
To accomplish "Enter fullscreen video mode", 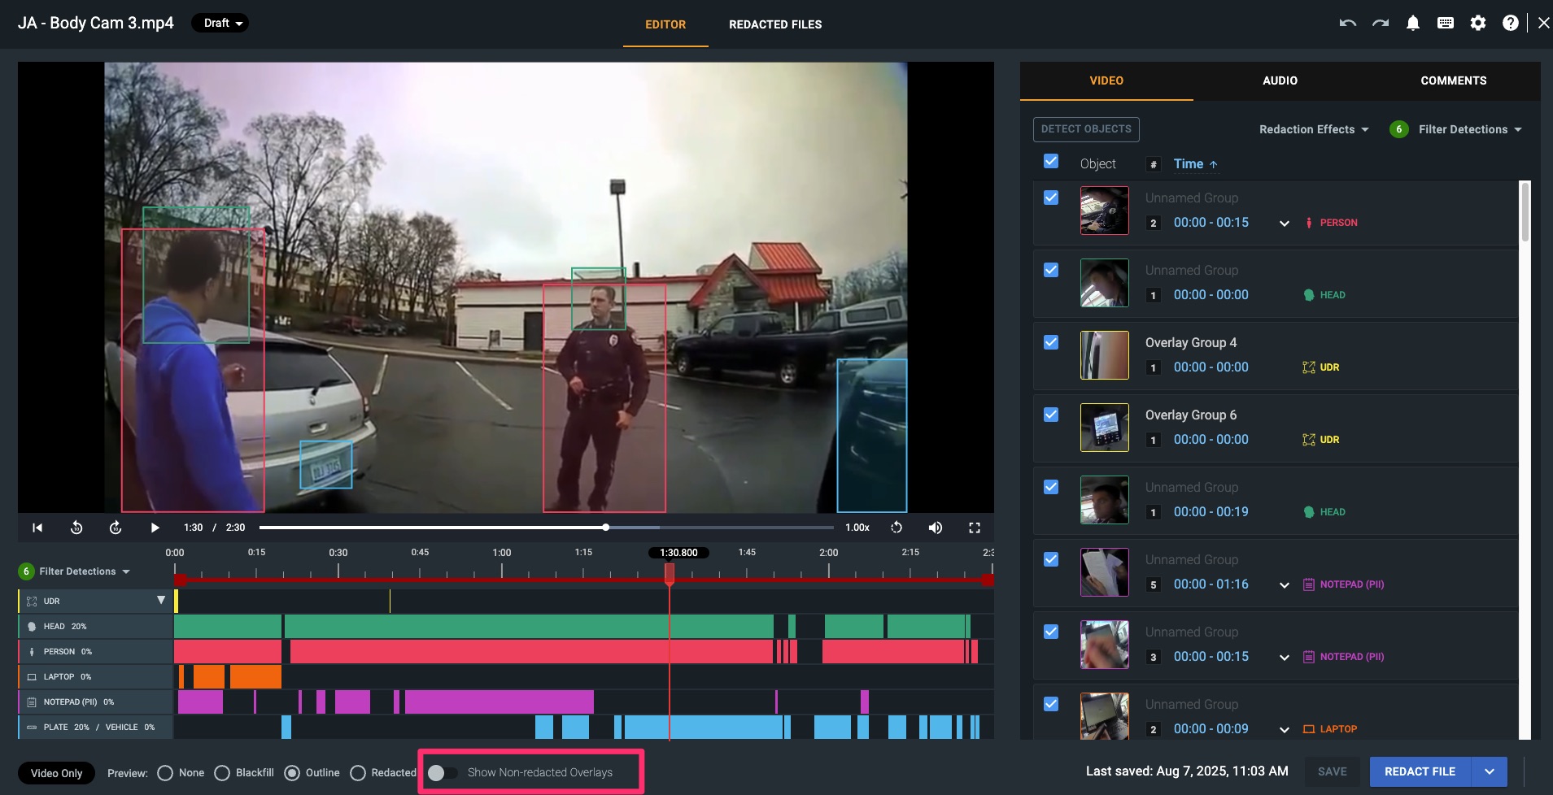I will (975, 528).
